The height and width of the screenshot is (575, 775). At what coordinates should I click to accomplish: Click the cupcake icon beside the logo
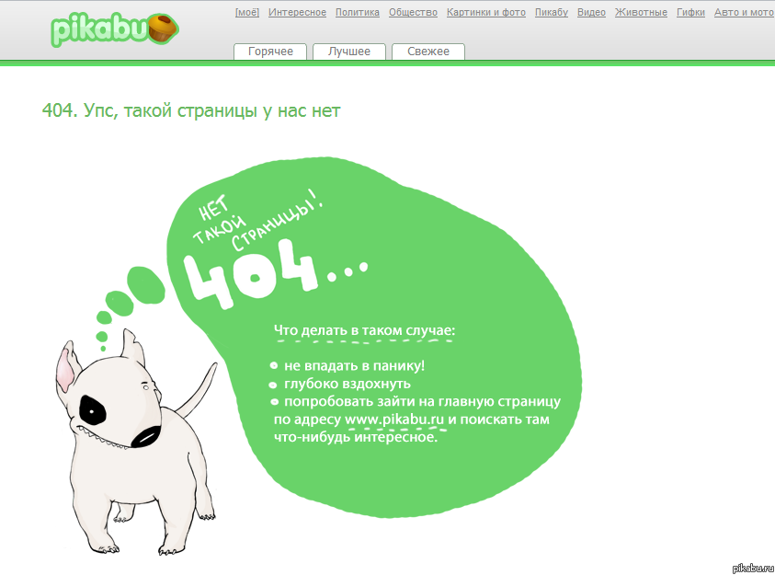pyautogui.click(x=160, y=29)
